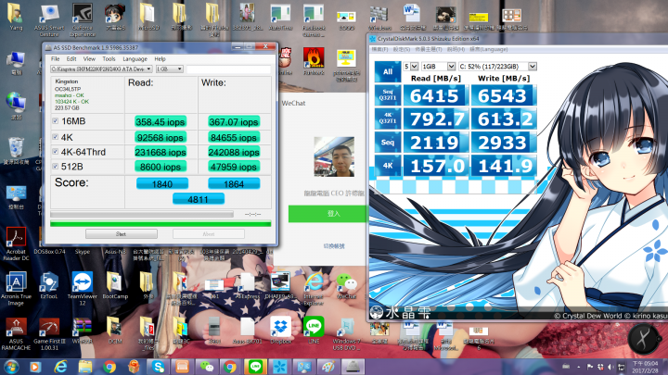Toggle the 512B test checkbox
The image size is (668, 375).
point(56,167)
